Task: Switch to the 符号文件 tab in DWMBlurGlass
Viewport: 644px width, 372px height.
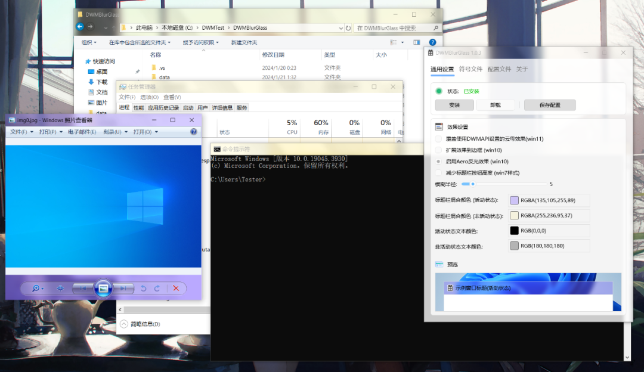Action: (x=470, y=69)
